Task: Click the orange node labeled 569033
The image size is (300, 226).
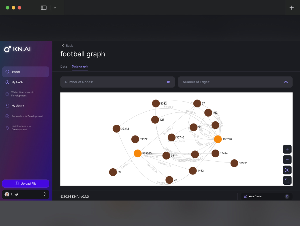Action: 138,153
